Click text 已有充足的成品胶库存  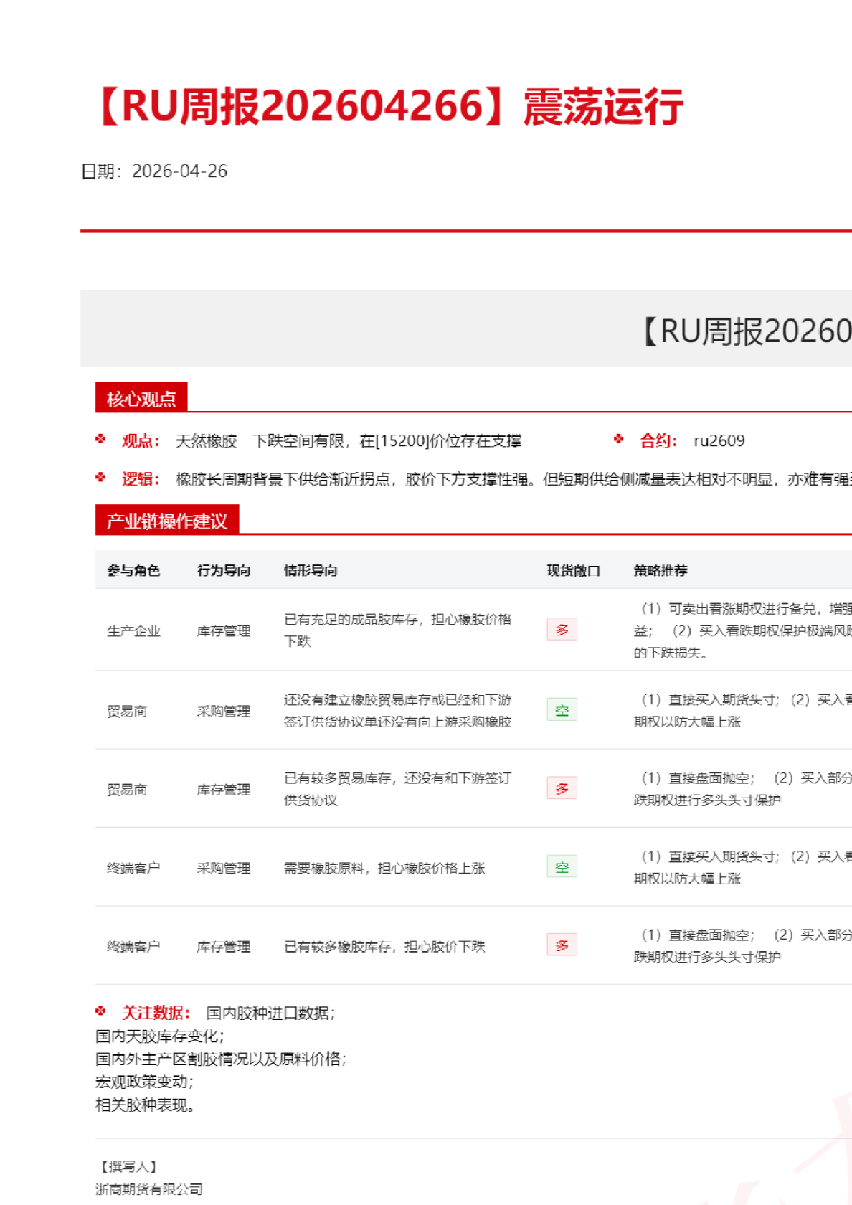click(x=351, y=620)
